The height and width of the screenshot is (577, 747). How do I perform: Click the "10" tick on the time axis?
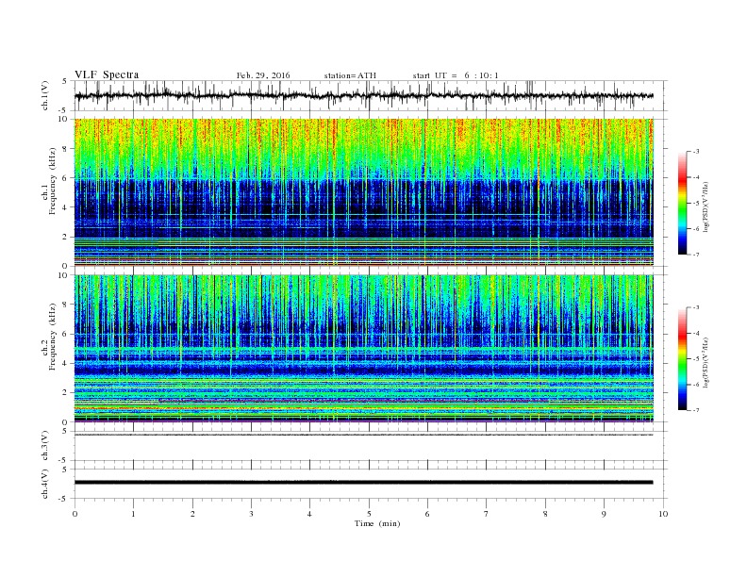tap(663, 514)
